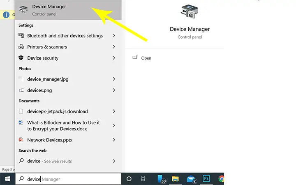296x185 pixels.
Task: Click the device_manager.jpg thumbnail icon
Action: [21, 79]
